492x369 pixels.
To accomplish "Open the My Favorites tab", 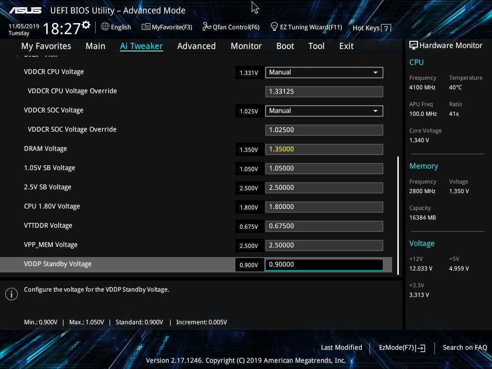I will [x=46, y=46].
